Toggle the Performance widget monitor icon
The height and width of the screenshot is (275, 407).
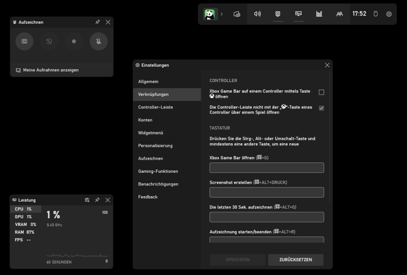tap(298, 14)
